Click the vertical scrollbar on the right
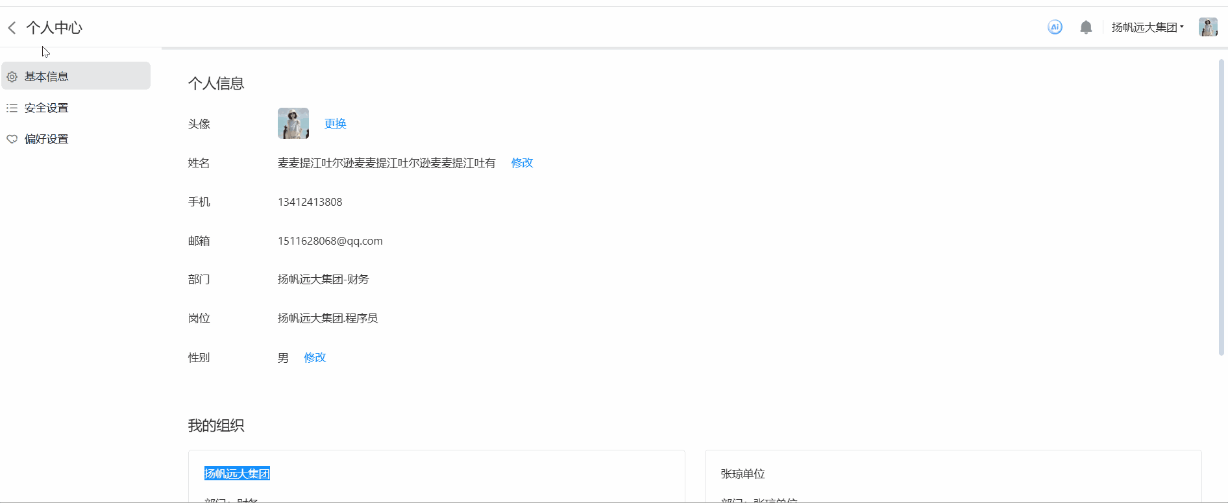Image resolution: width=1228 pixels, height=503 pixels. point(1221,208)
